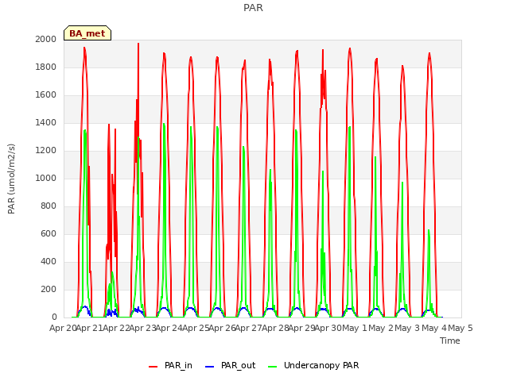The width and height of the screenshot is (509, 381).
Task: Click the Apr 25 x-axis label
Action: coord(196,328)
